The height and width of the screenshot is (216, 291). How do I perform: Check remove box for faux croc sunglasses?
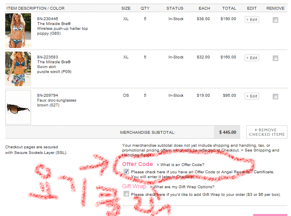pos(275,97)
